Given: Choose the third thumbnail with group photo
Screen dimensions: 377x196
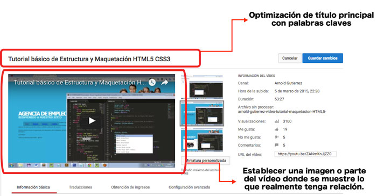Looking at the screenshot, I should (202, 140).
